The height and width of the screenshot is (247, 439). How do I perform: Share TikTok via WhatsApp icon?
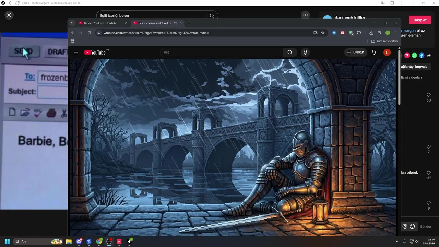[x=414, y=56]
